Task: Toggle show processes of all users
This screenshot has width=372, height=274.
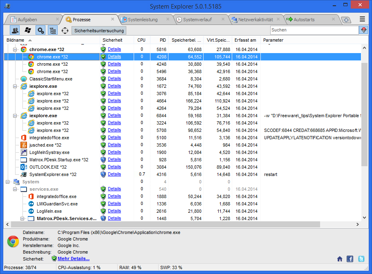Action: [x=15, y=30]
